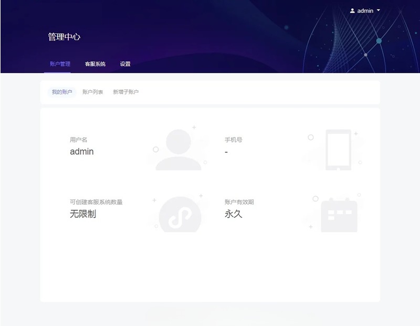Click the phone icon beside 手机号
The height and width of the screenshot is (326, 420).
click(338, 149)
